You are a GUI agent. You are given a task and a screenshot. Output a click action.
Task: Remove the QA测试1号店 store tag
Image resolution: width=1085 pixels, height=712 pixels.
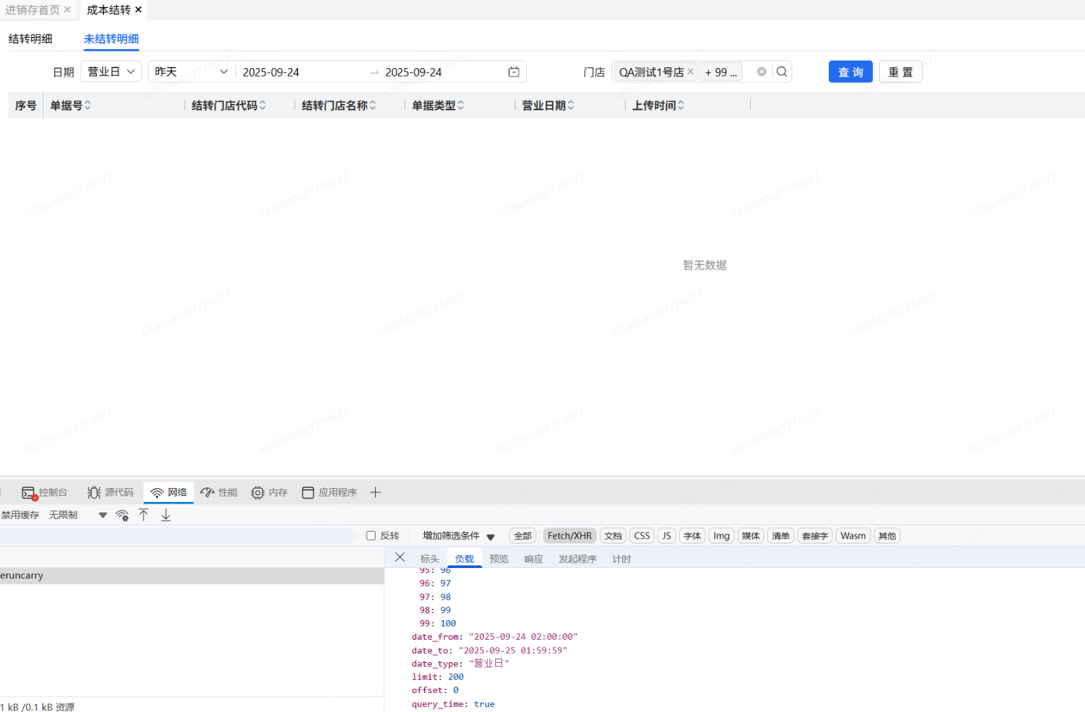[690, 72]
